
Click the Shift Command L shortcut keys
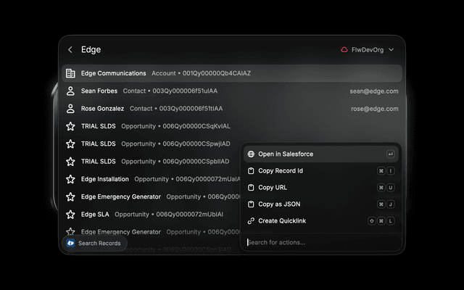coord(381,221)
